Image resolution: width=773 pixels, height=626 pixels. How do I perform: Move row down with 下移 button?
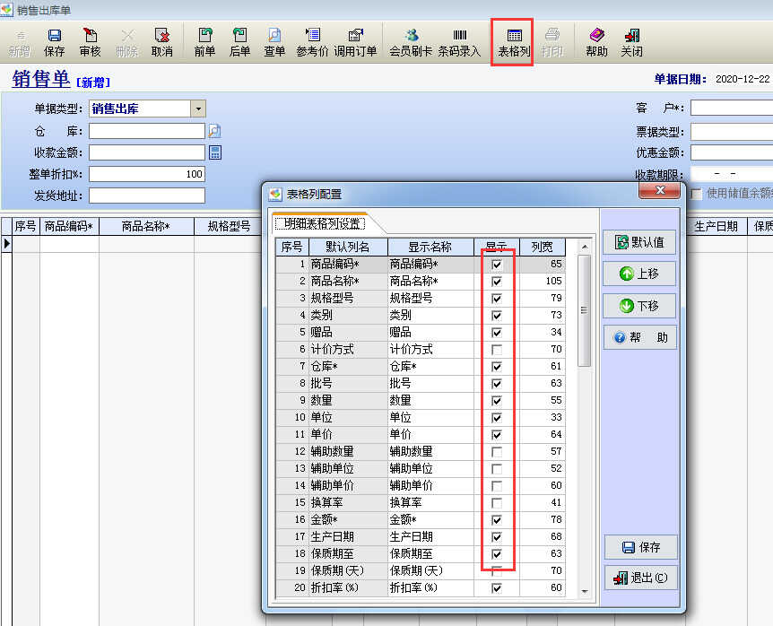639,306
